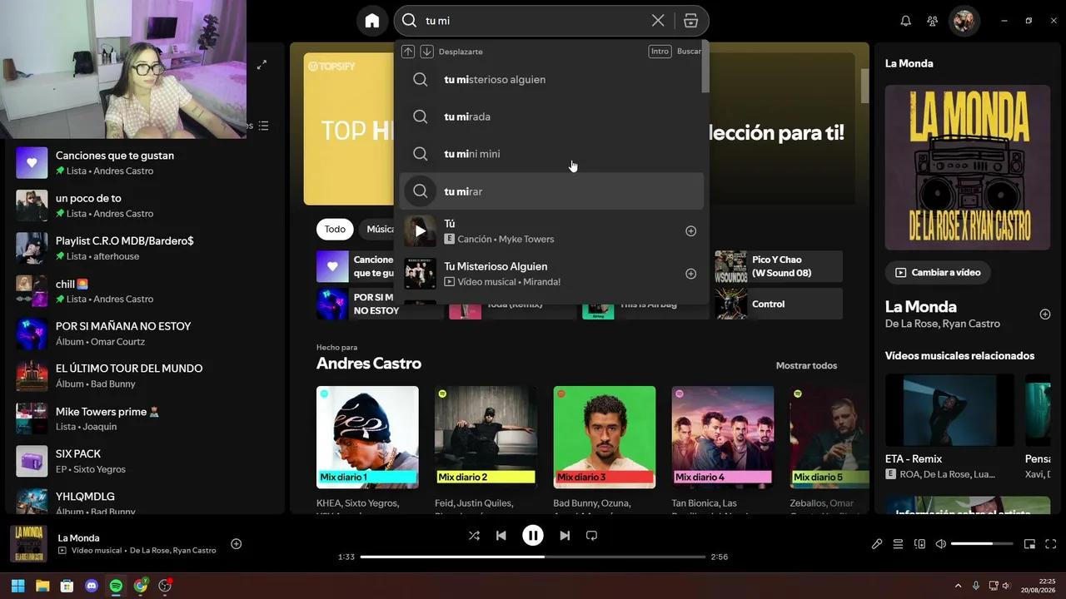Open the 'ETA - Remix' related video
1066x599 pixels.
tap(950, 427)
